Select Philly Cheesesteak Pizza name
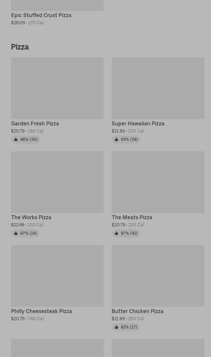211x357 pixels. coord(42,311)
